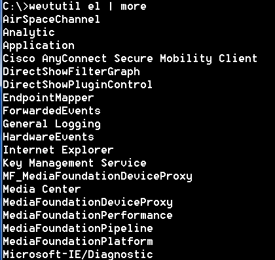Screen dimensions: 275x260
Task: Select the General Logging entry
Action: tap(52, 124)
